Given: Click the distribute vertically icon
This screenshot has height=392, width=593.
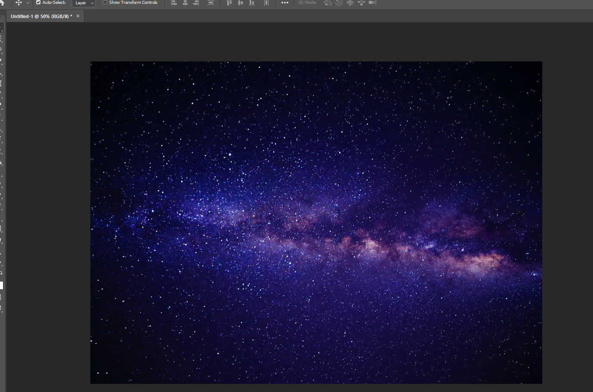Looking at the screenshot, I should click(x=211, y=3).
